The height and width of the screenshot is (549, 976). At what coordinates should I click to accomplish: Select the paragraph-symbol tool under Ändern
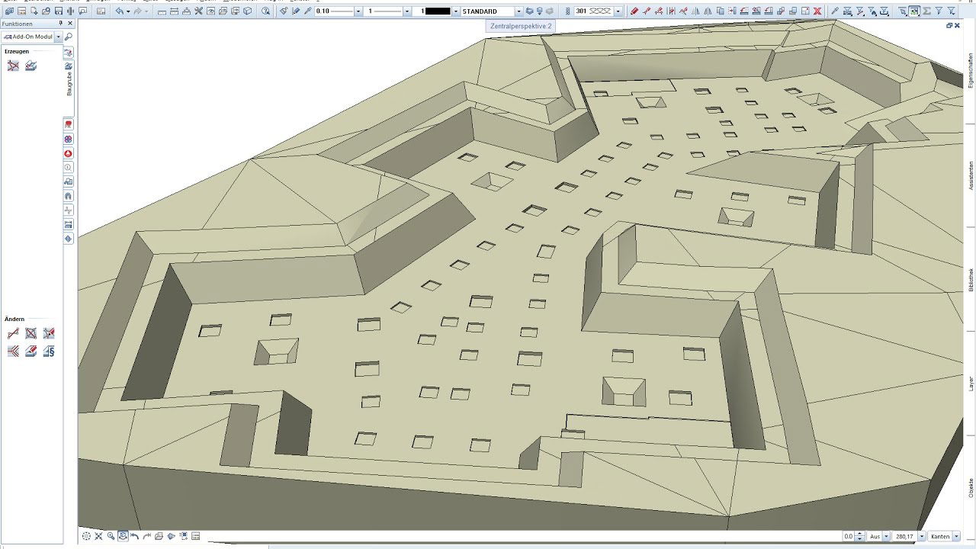49,352
